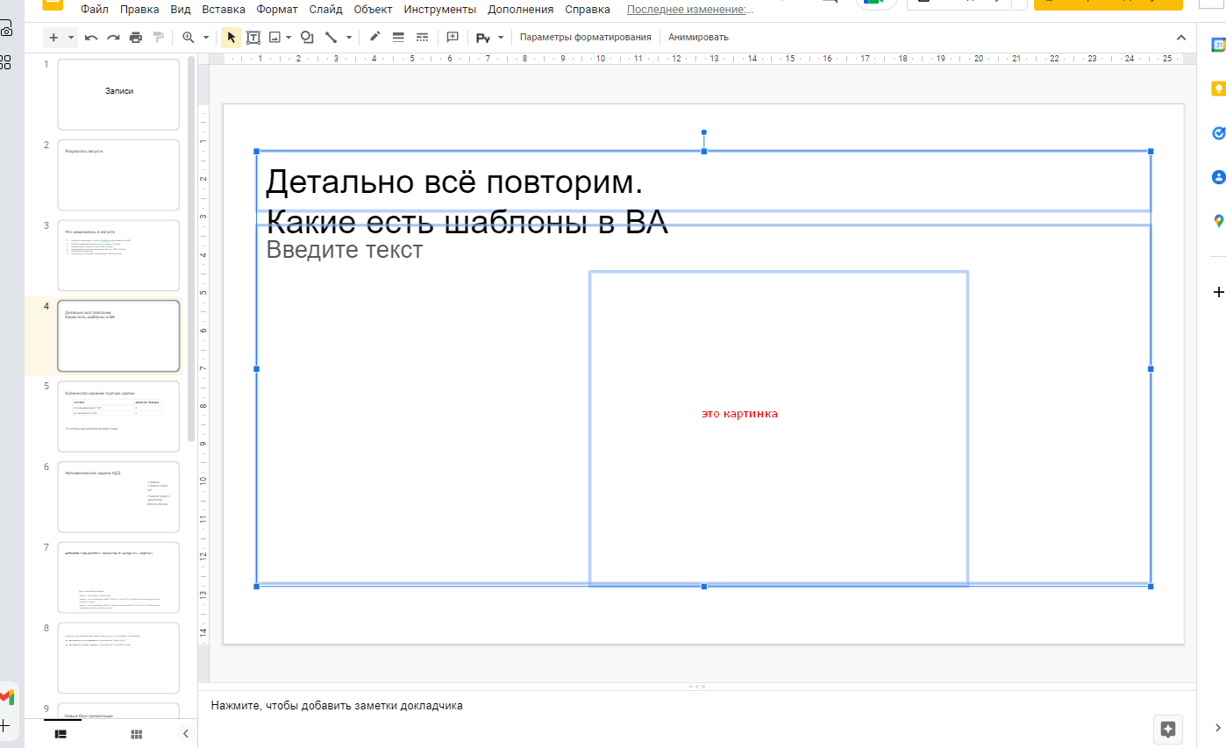Open the Дополнения menu
1226x748 pixels.
click(x=519, y=10)
